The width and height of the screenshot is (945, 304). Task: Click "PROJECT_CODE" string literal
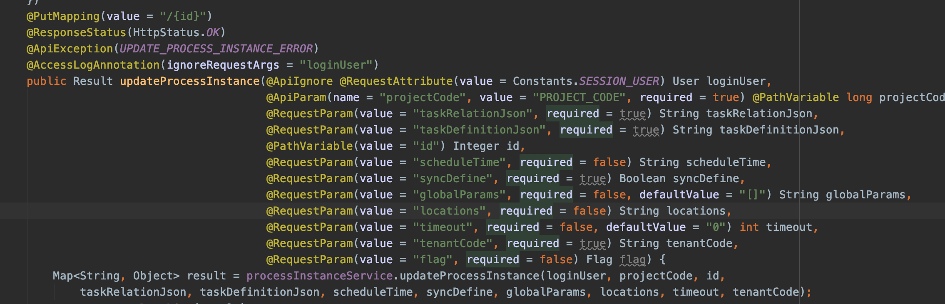pyautogui.click(x=579, y=97)
